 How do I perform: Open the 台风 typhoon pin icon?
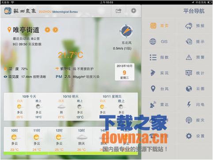(153, 89)
